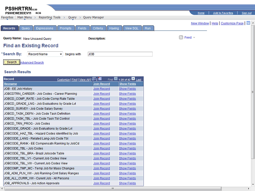Jump to Last page of results
255x191 pixels.
[x=139, y=80]
